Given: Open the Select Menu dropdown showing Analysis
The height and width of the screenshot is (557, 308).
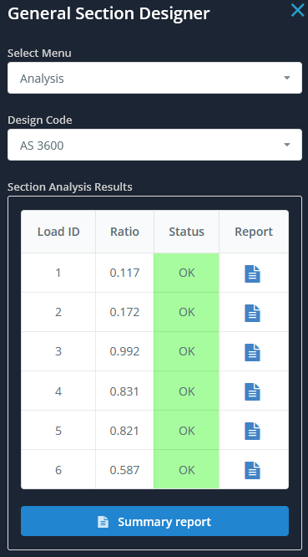Looking at the screenshot, I should [x=155, y=78].
